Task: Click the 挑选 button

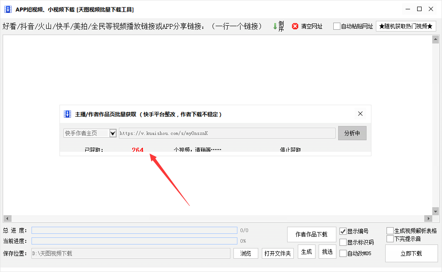Action: point(327,252)
